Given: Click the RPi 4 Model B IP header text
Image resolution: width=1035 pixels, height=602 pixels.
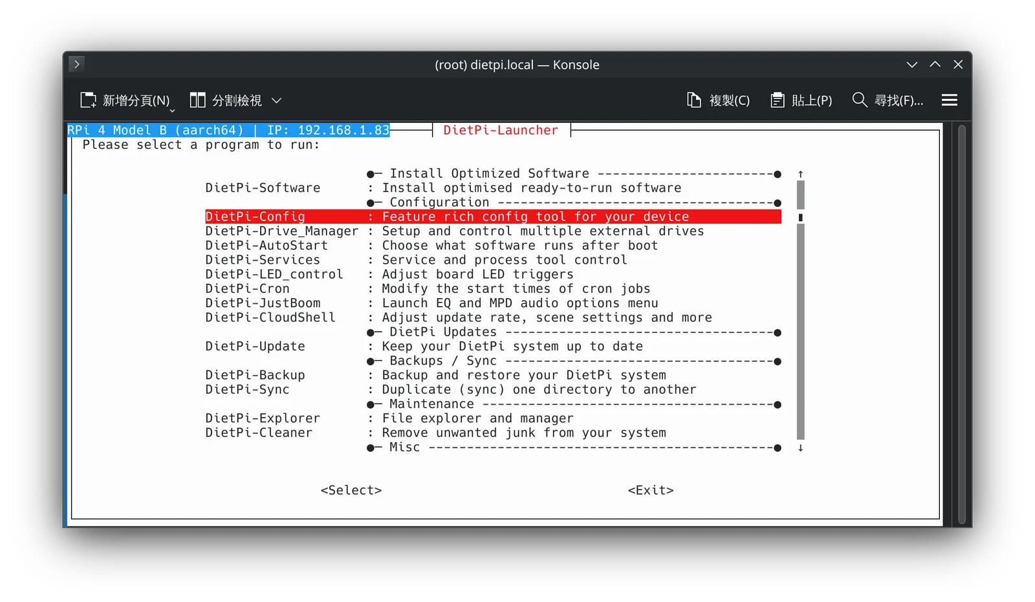Looking at the screenshot, I should click(x=228, y=130).
